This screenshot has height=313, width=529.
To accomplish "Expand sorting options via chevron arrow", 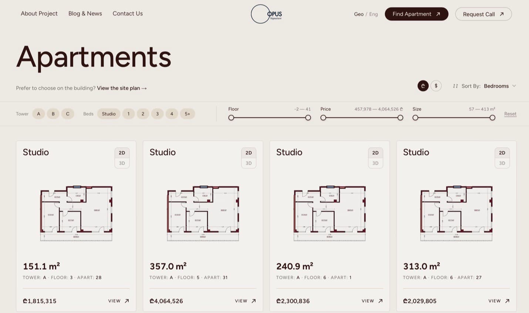I will pyautogui.click(x=514, y=86).
